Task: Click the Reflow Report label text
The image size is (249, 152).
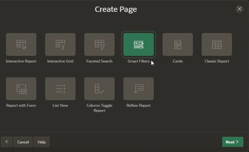Action: coord(138,105)
